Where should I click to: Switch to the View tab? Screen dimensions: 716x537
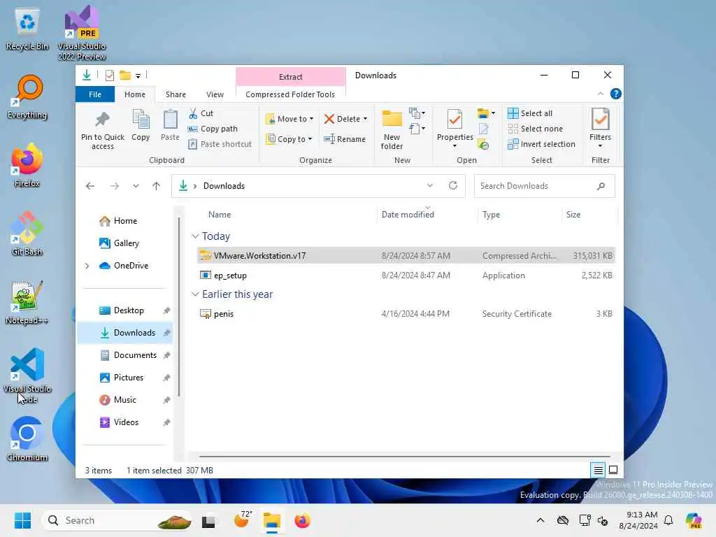215,94
